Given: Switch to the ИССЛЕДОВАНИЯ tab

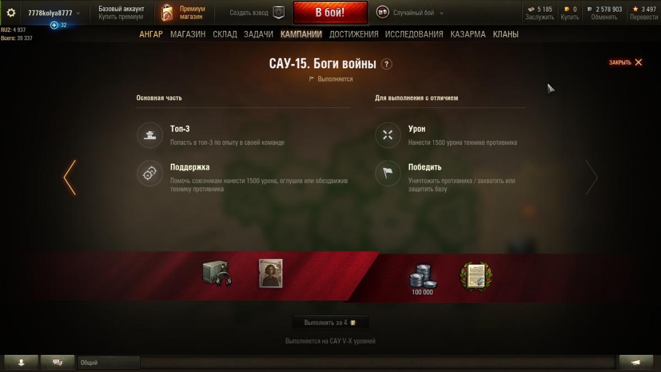Looking at the screenshot, I should (x=414, y=34).
